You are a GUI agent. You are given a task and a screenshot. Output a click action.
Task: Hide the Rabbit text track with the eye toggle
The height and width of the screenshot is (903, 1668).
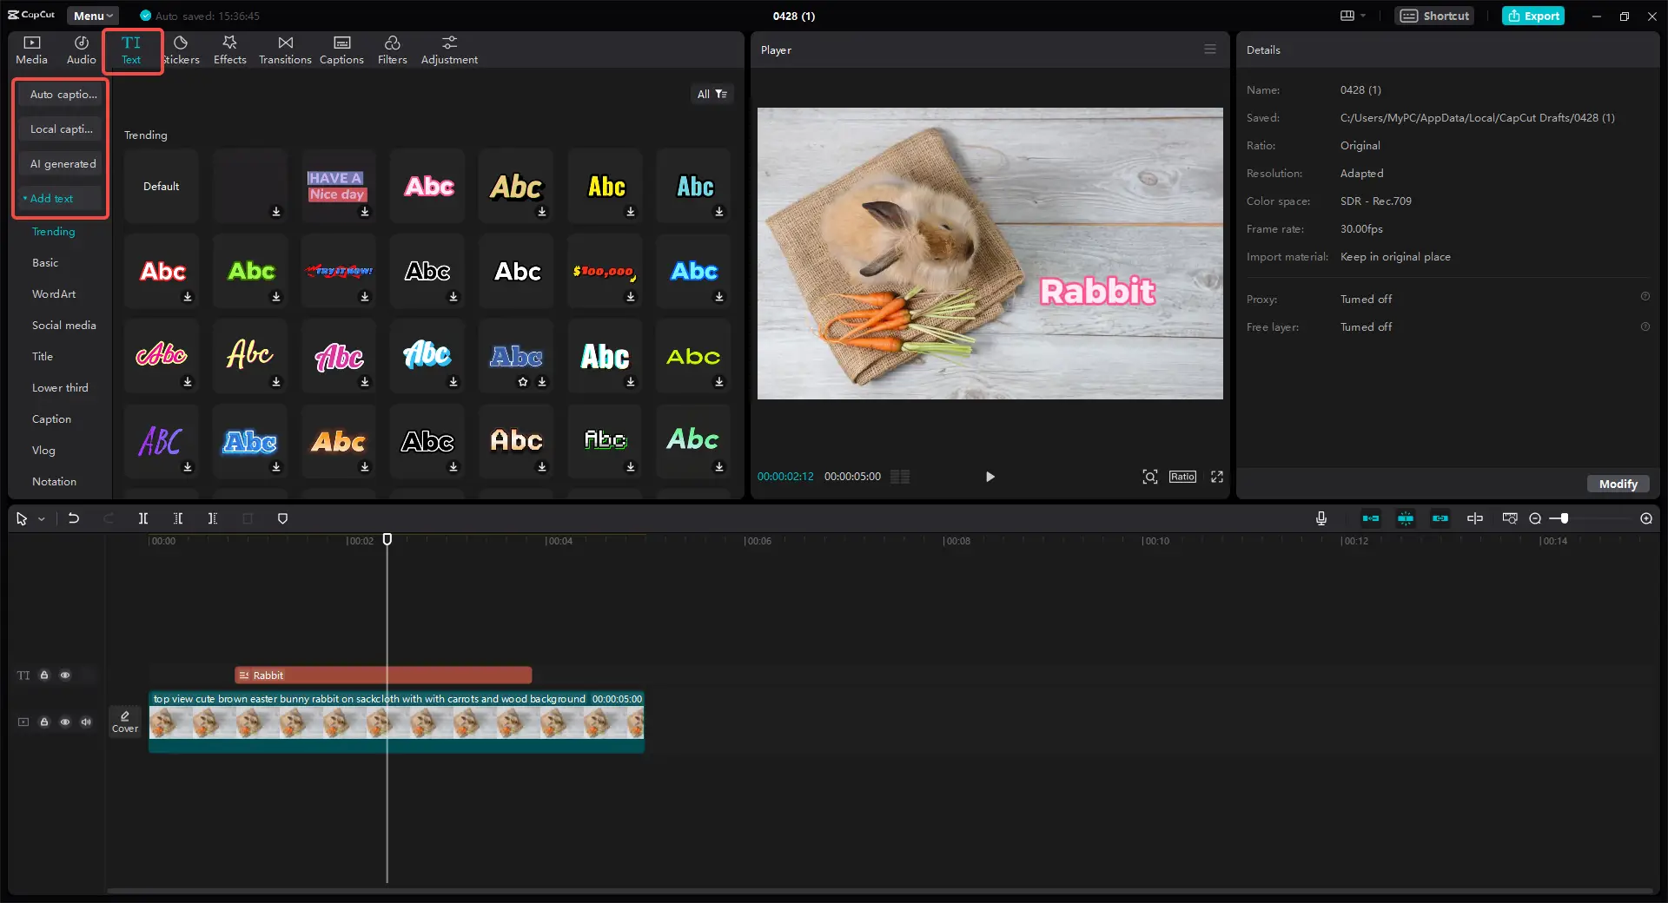[65, 676]
